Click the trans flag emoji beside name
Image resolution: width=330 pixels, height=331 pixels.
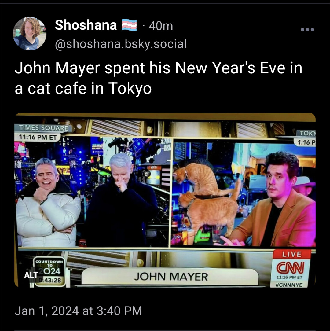click(x=129, y=25)
